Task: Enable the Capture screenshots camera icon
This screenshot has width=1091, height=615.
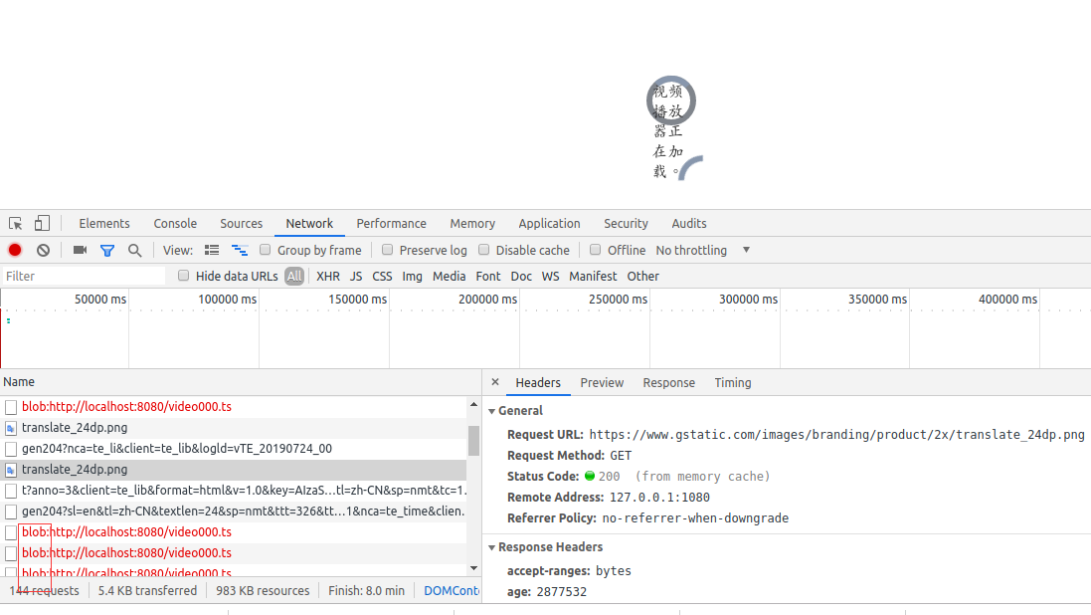Action: click(80, 250)
